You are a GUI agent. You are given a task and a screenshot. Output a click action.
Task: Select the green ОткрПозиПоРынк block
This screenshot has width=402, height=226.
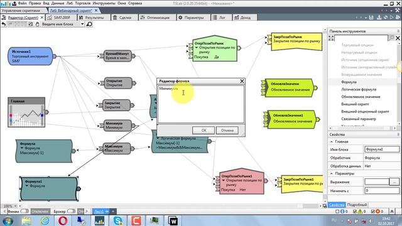[x=215, y=48]
